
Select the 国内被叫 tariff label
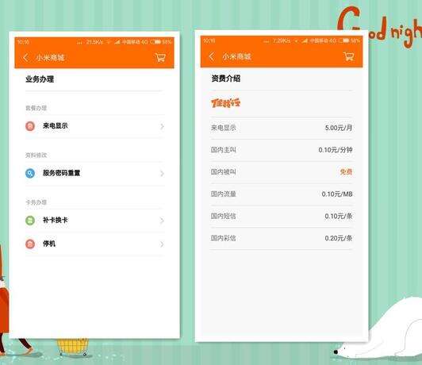pos(224,171)
